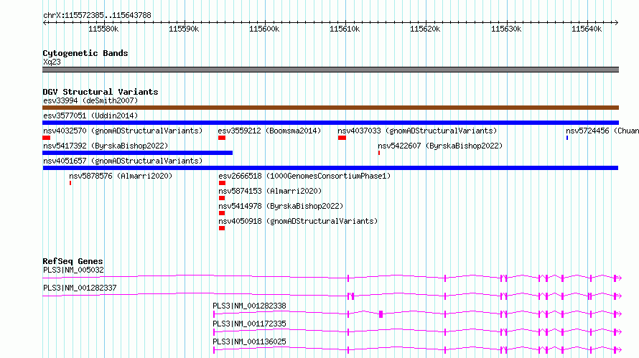Click the PLS3|NM_001172335 transcript label
The width and height of the screenshot is (639, 358).
point(249,324)
